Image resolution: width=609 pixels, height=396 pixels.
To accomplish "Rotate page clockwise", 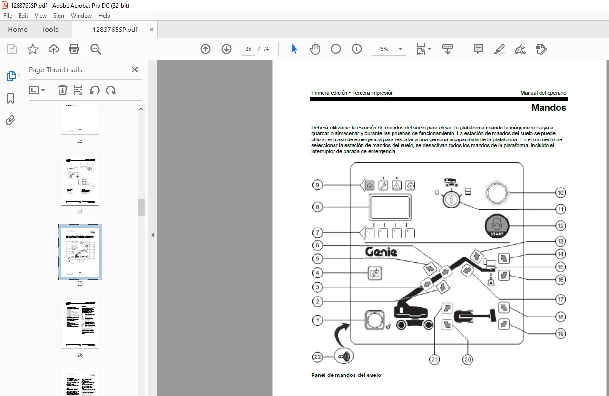I will (111, 90).
